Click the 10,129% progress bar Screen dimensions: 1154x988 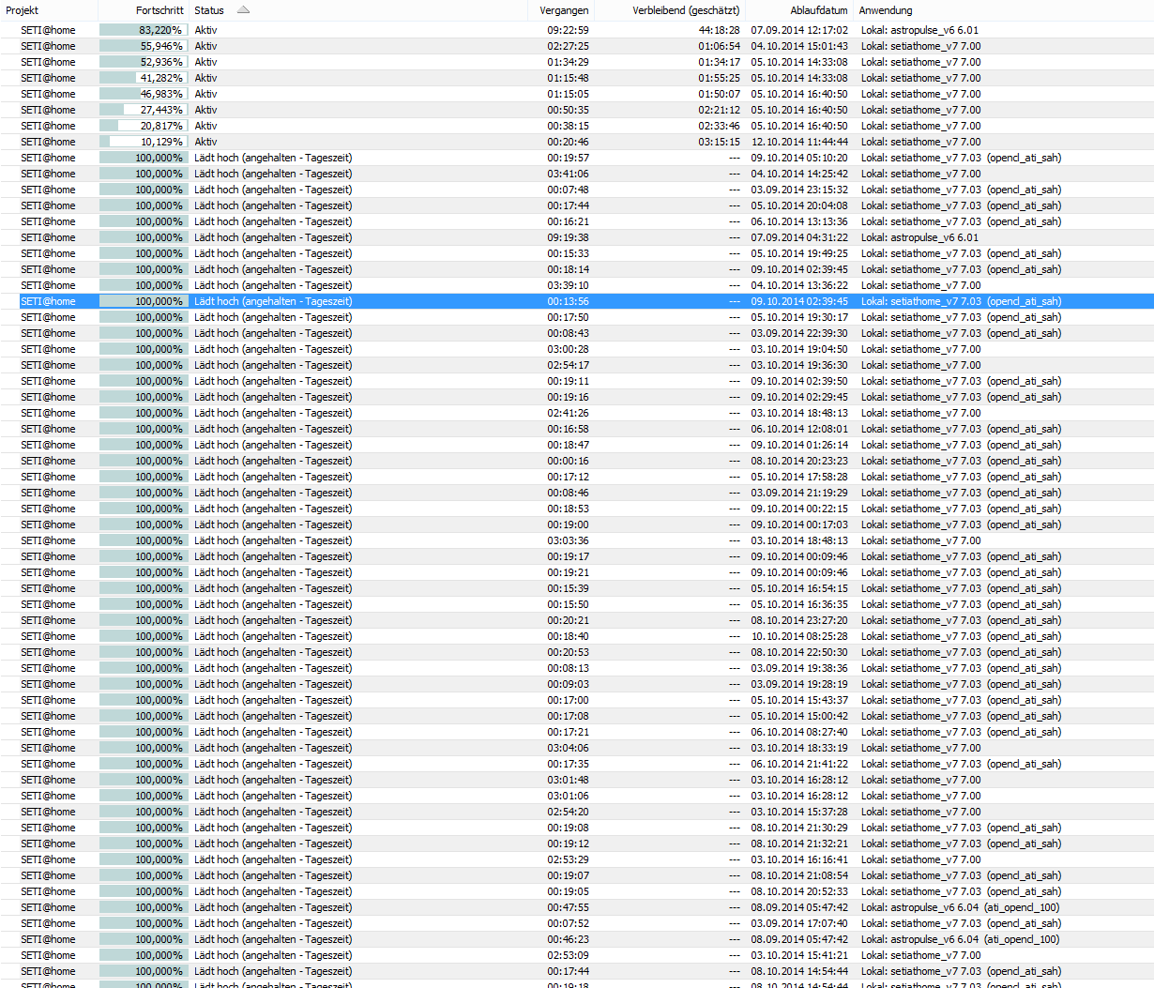click(x=144, y=142)
